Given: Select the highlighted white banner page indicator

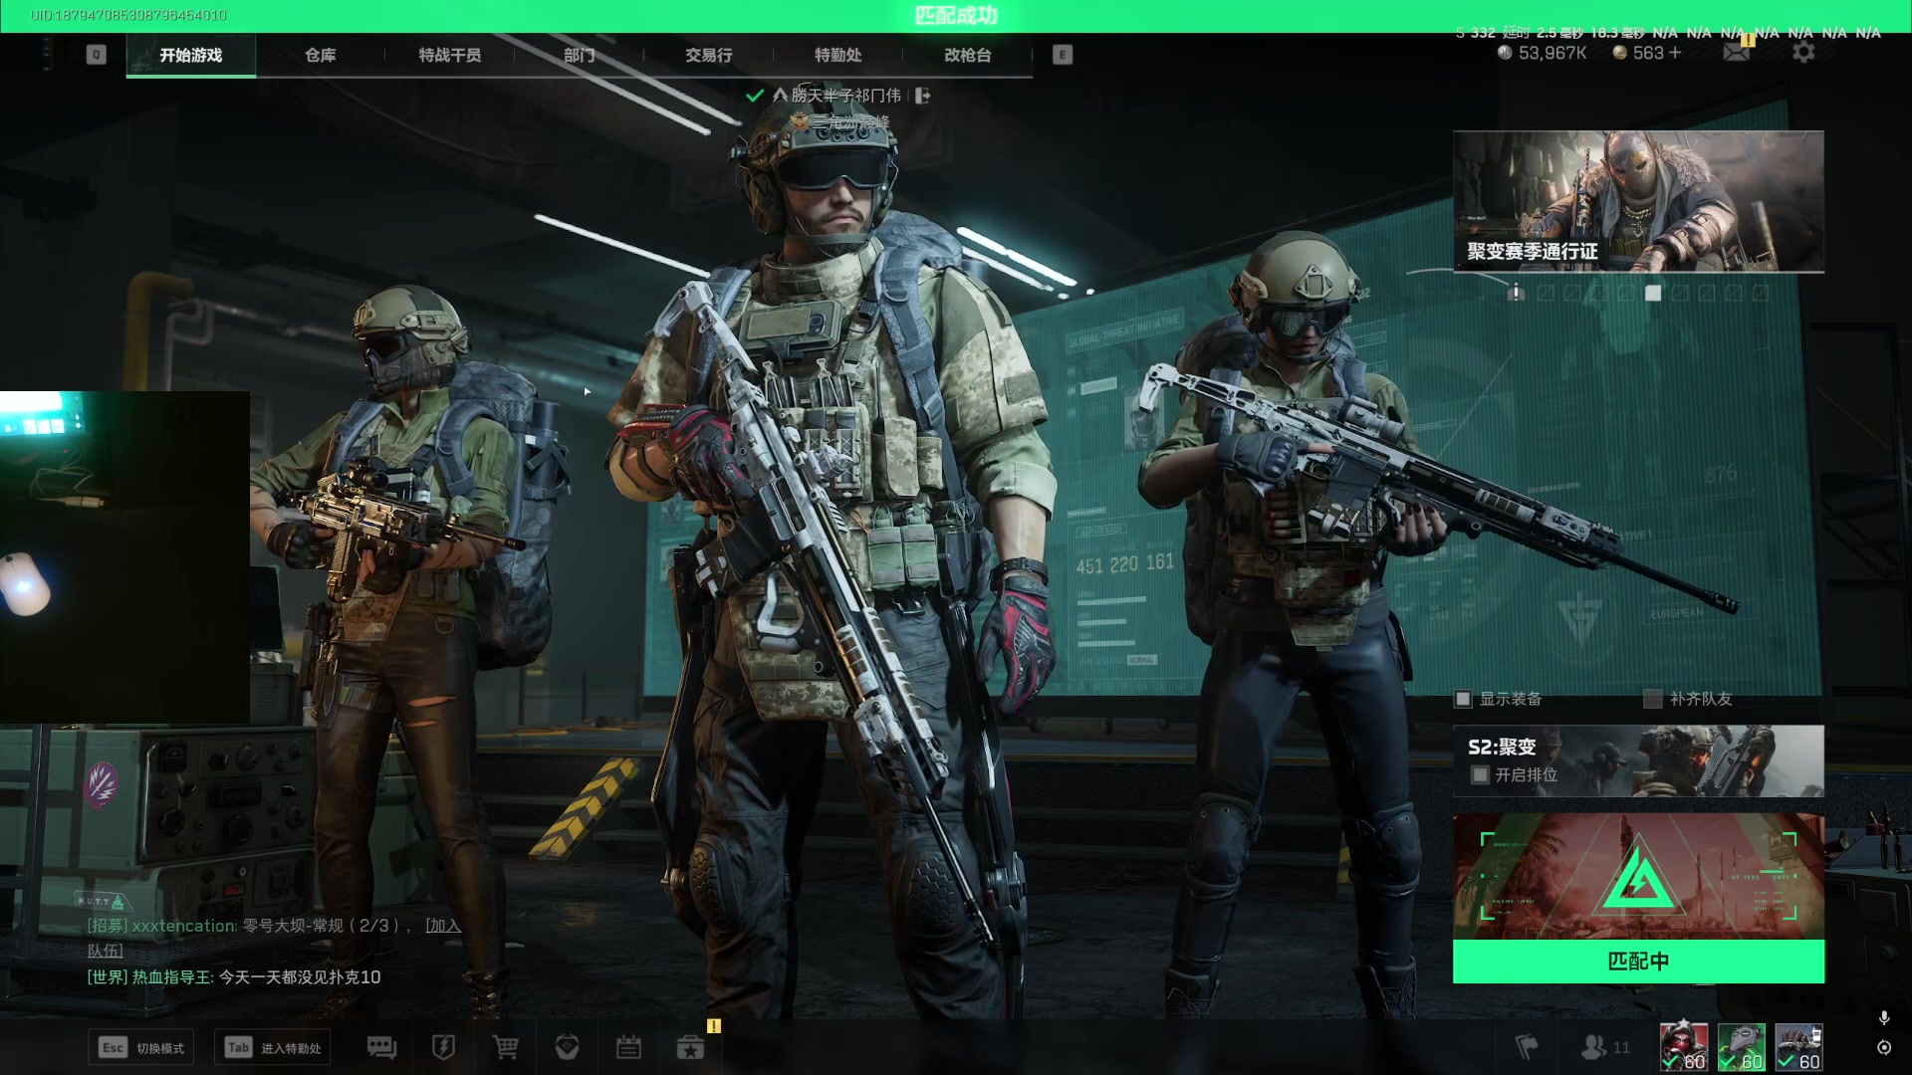Looking at the screenshot, I should tap(1653, 293).
